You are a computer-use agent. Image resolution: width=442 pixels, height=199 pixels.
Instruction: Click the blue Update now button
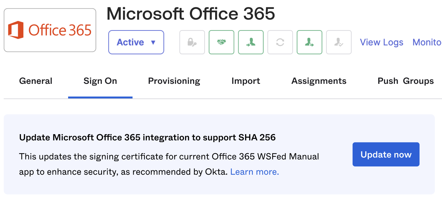pyautogui.click(x=386, y=154)
